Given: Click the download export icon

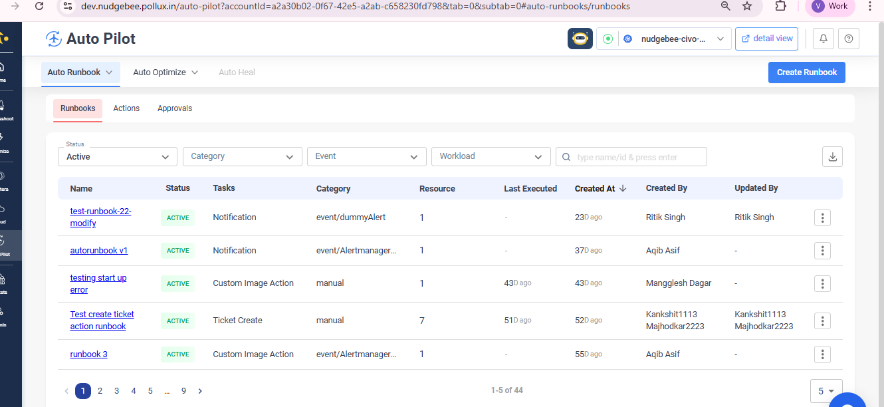Looking at the screenshot, I should coord(832,157).
